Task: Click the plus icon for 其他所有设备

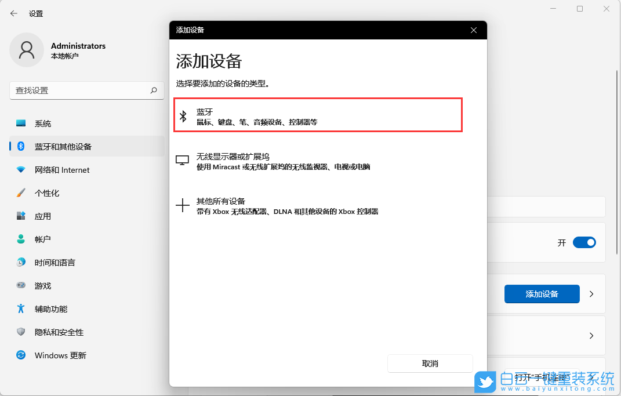Action: [x=183, y=205]
